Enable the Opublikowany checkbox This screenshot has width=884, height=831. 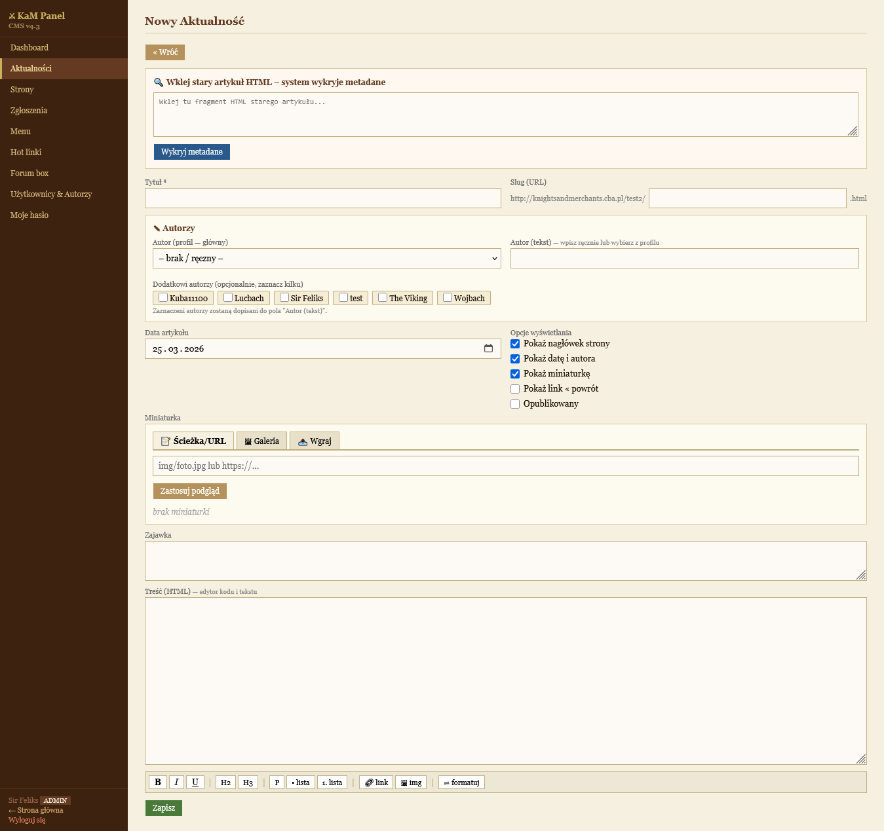tap(515, 404)
